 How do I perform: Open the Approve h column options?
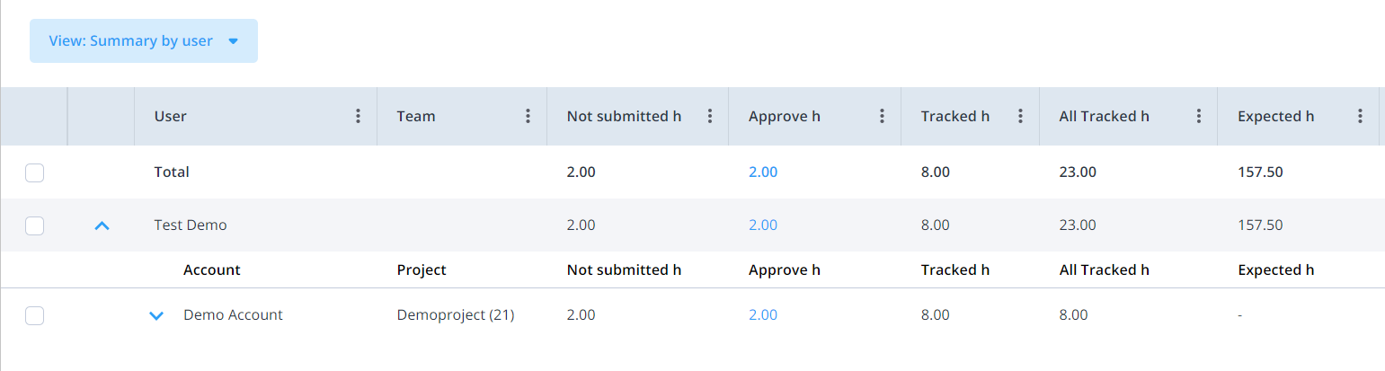(x=882, y=116)
